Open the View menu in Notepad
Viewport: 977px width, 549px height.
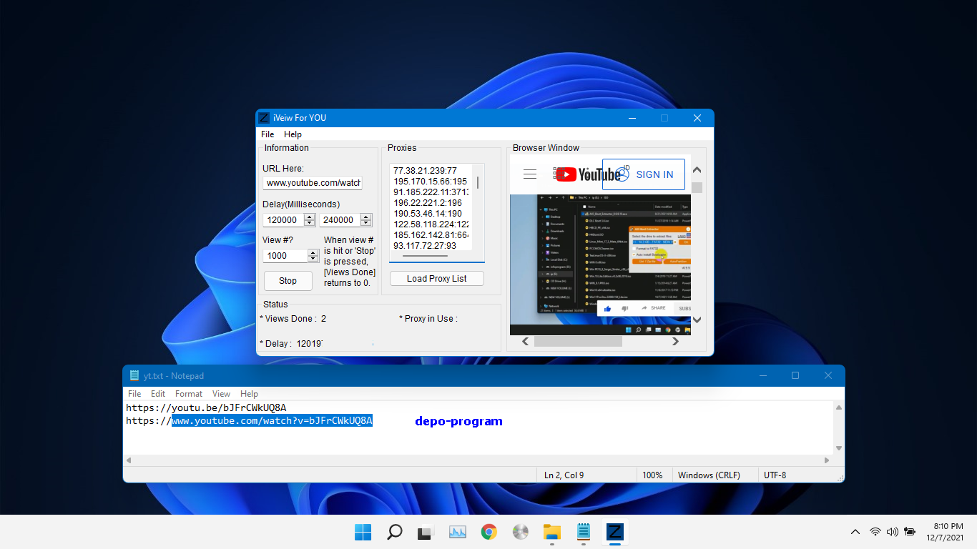point(222,394)
